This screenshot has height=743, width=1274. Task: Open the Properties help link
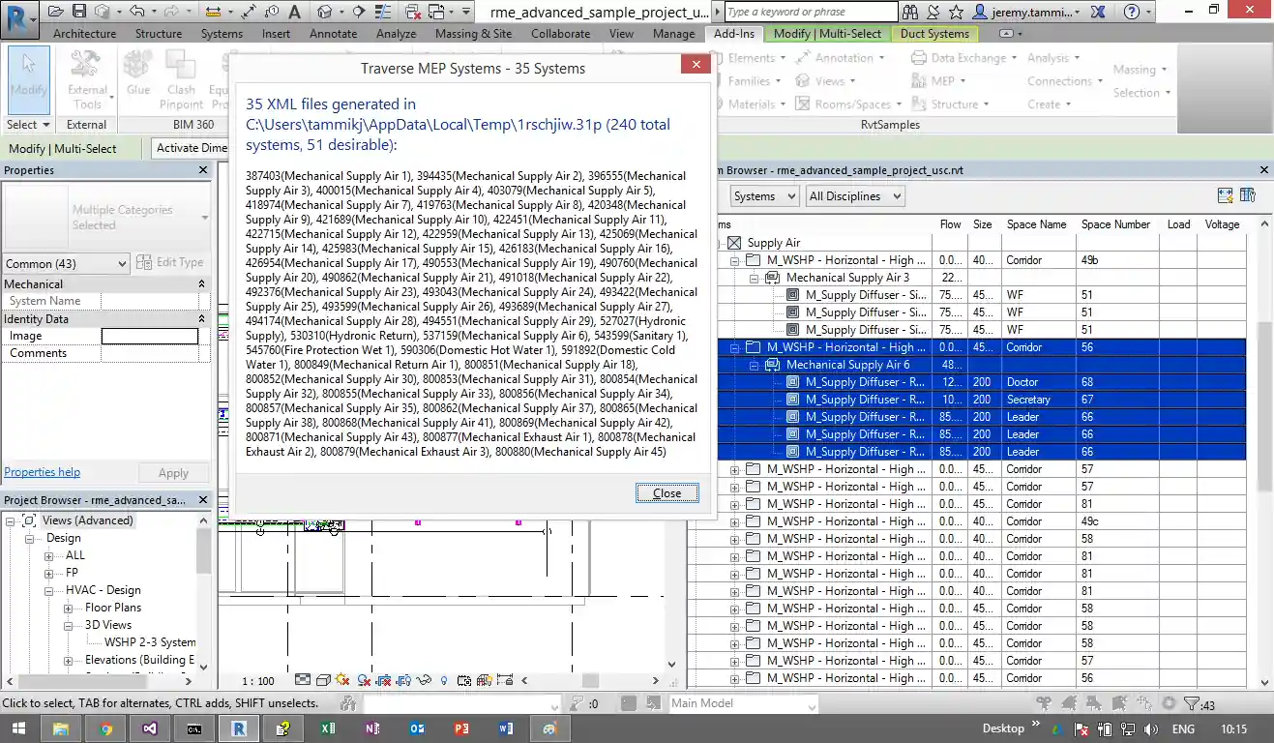click(x=42, y=471)
